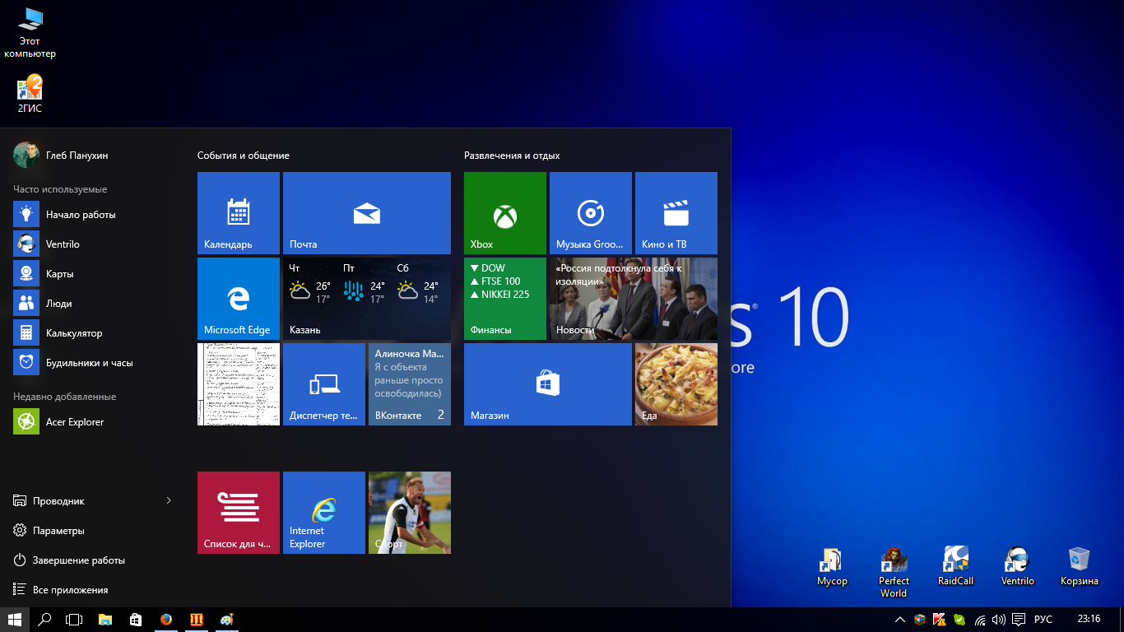Open the Xbox tile

click(504, 213)
